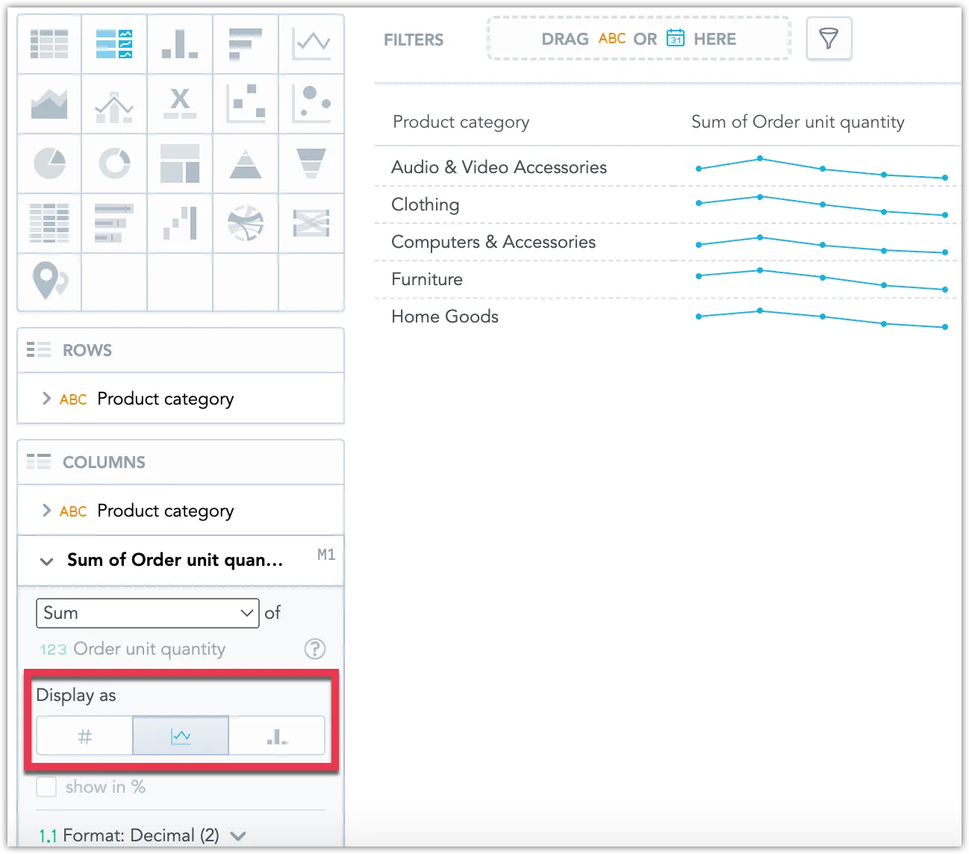
Task: Select the donut chart icon
Action: coord(113,163)
